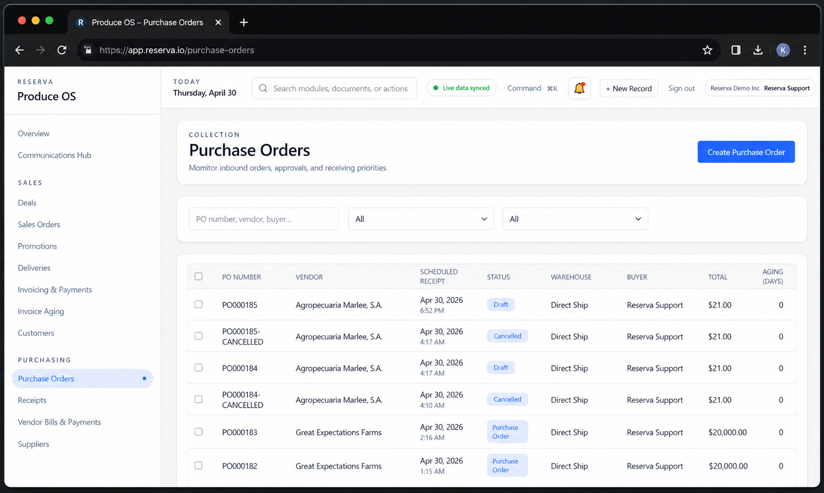Sort by VENDOR column header
824x493 pixels.
click(309, 277)
